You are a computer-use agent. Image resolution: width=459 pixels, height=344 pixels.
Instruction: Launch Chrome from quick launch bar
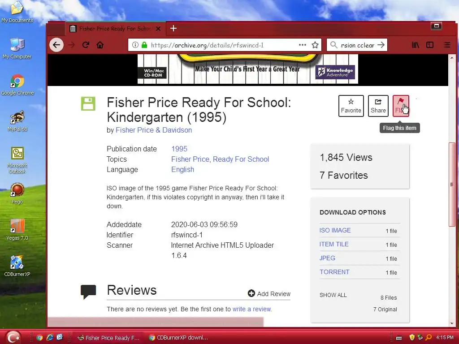click(x=39, y=338)
